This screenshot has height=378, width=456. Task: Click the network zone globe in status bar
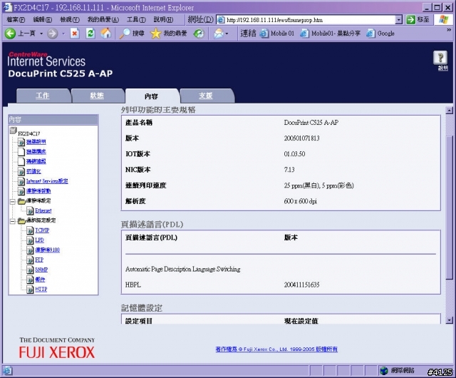(x=384, y=371)
